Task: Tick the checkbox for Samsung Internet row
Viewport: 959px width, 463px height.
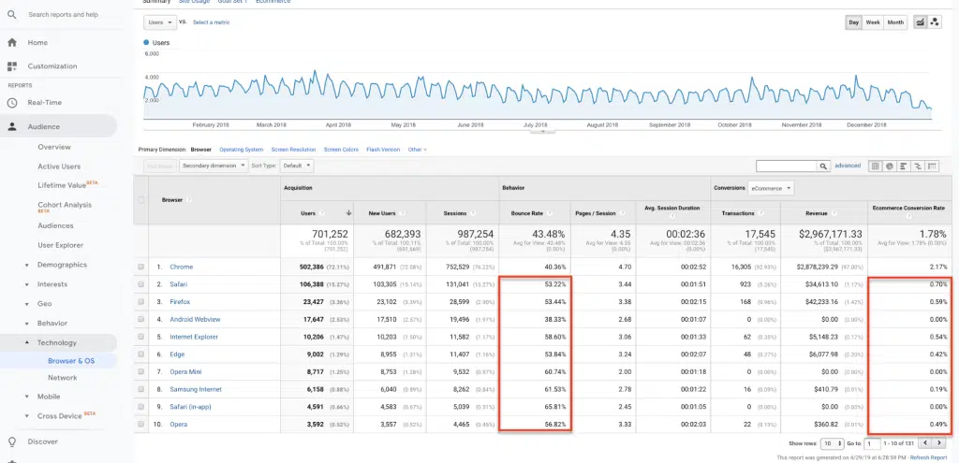Action: [142, 389]
